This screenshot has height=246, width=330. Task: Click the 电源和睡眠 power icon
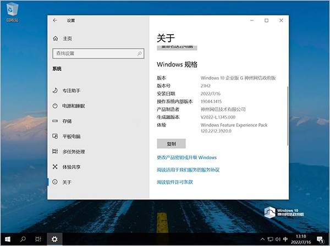55,105
